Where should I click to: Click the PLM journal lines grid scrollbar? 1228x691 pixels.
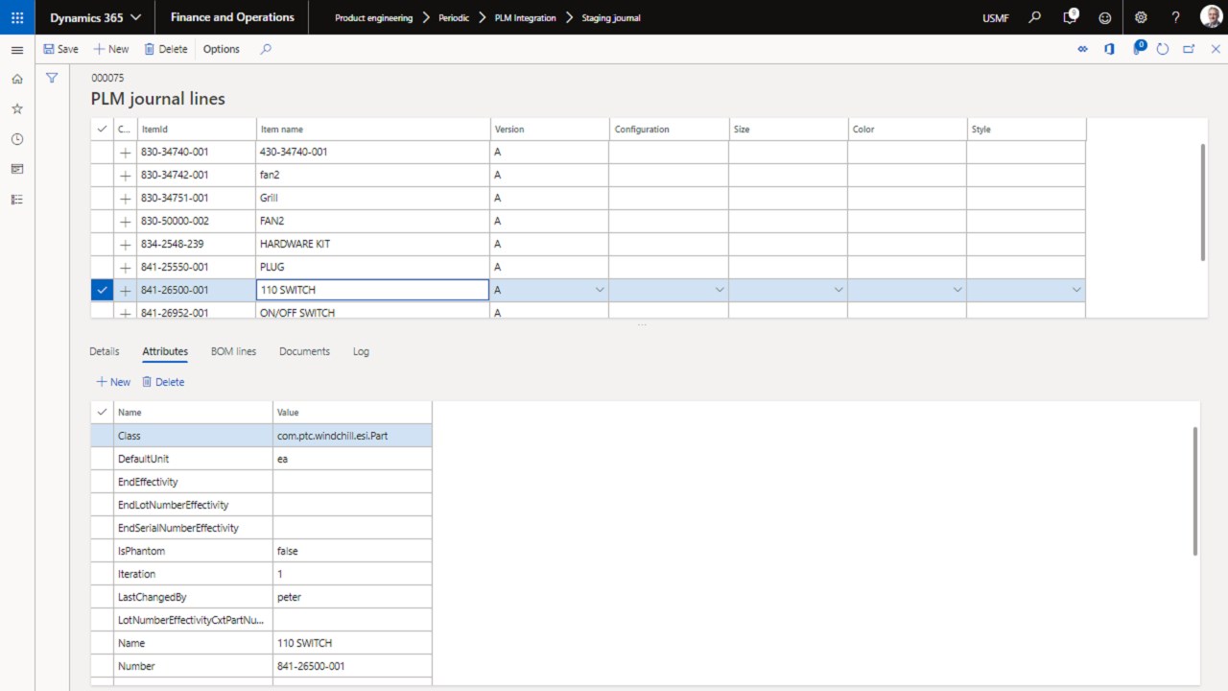(x=1203, y=202)
